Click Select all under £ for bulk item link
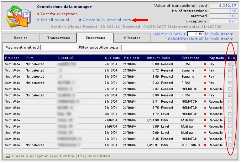This screenshot has height=163, width=241. point(193,34)
